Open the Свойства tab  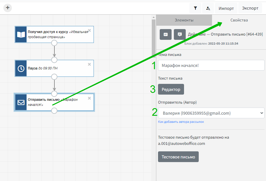click(239, 20)
